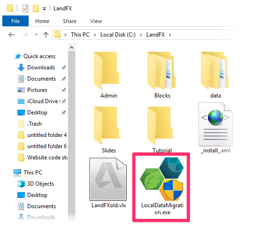
Task: Click the untitled folder 4 icon
Action: (21, 135)
